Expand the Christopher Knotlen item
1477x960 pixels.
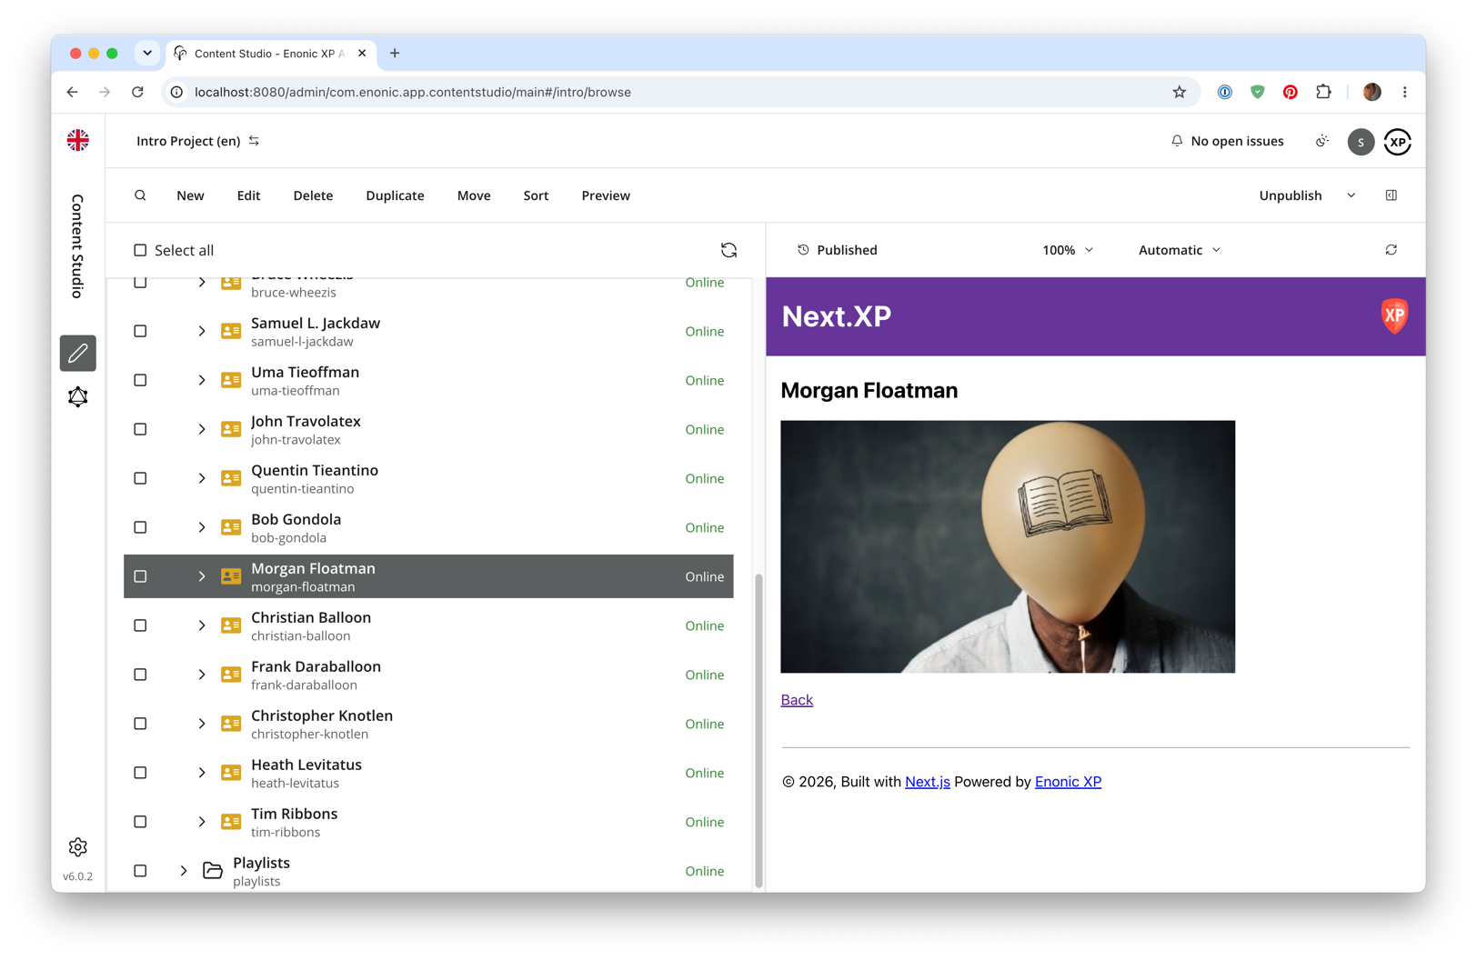tap(202, 724)
